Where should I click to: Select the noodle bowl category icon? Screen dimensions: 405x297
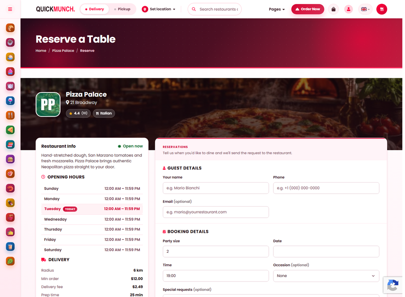click(10, 217)
